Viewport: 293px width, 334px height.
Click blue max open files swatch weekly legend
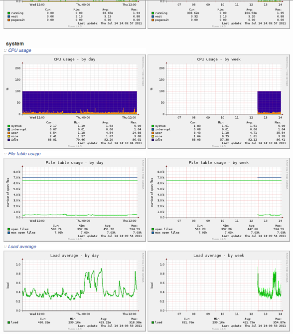[152, 233]
